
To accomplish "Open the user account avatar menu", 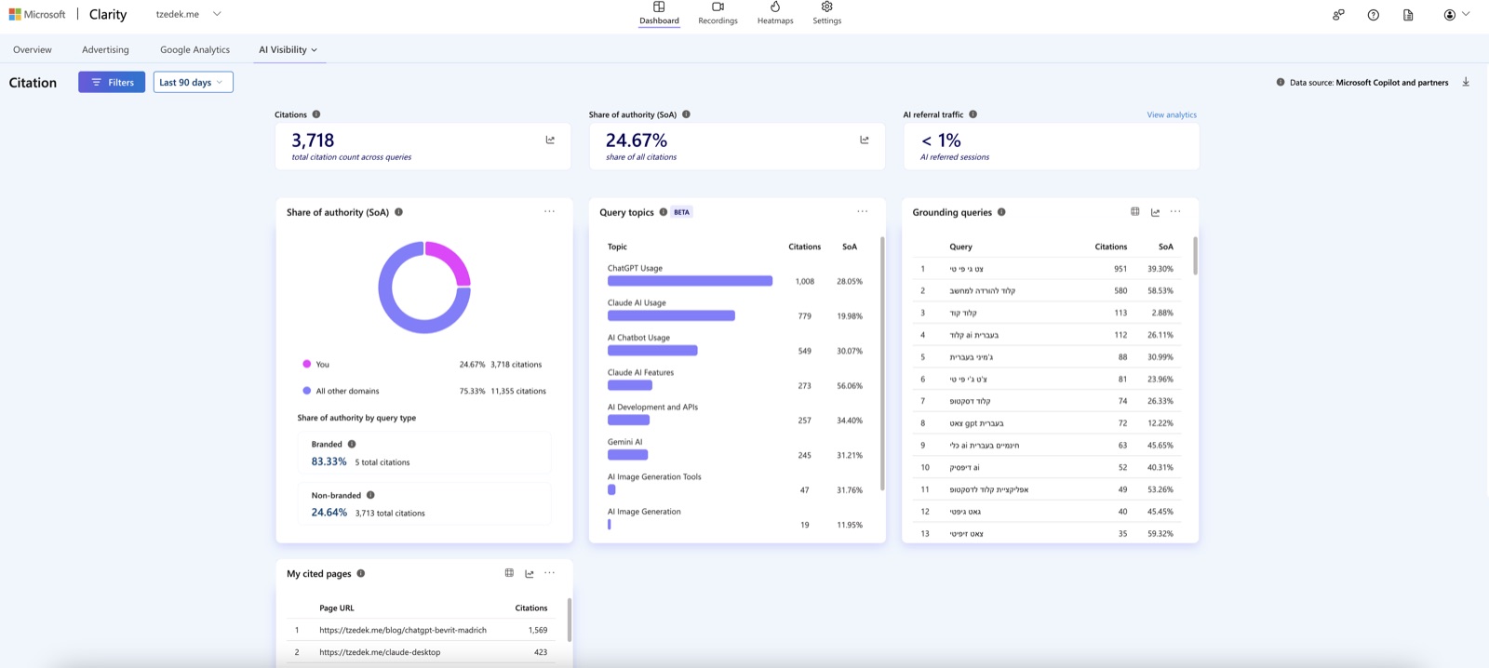I will click(x=1456, y=15).
